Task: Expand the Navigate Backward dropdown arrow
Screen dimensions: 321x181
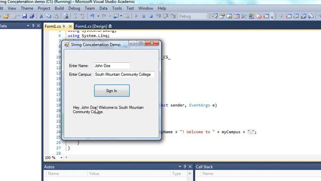Action: click(x=121, y=16)
